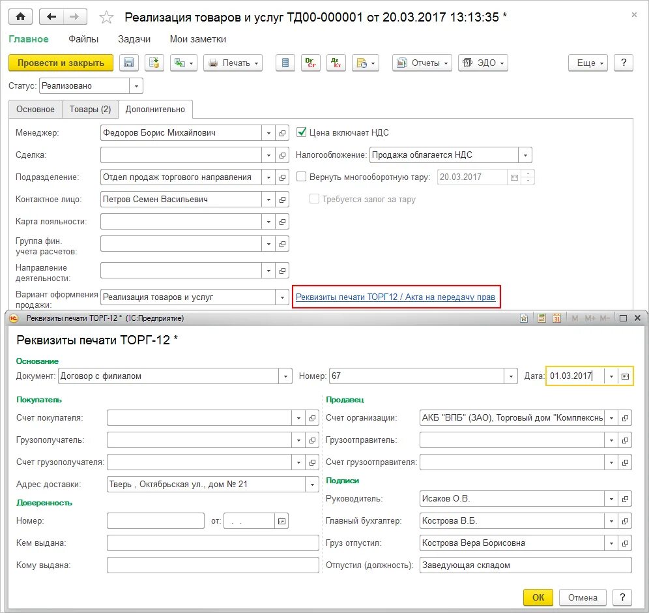Image resolution: width=649 pixels, height=613 pixels.
Task: Confirm dialog with the ОК button
Action: [x=538, y=597]
